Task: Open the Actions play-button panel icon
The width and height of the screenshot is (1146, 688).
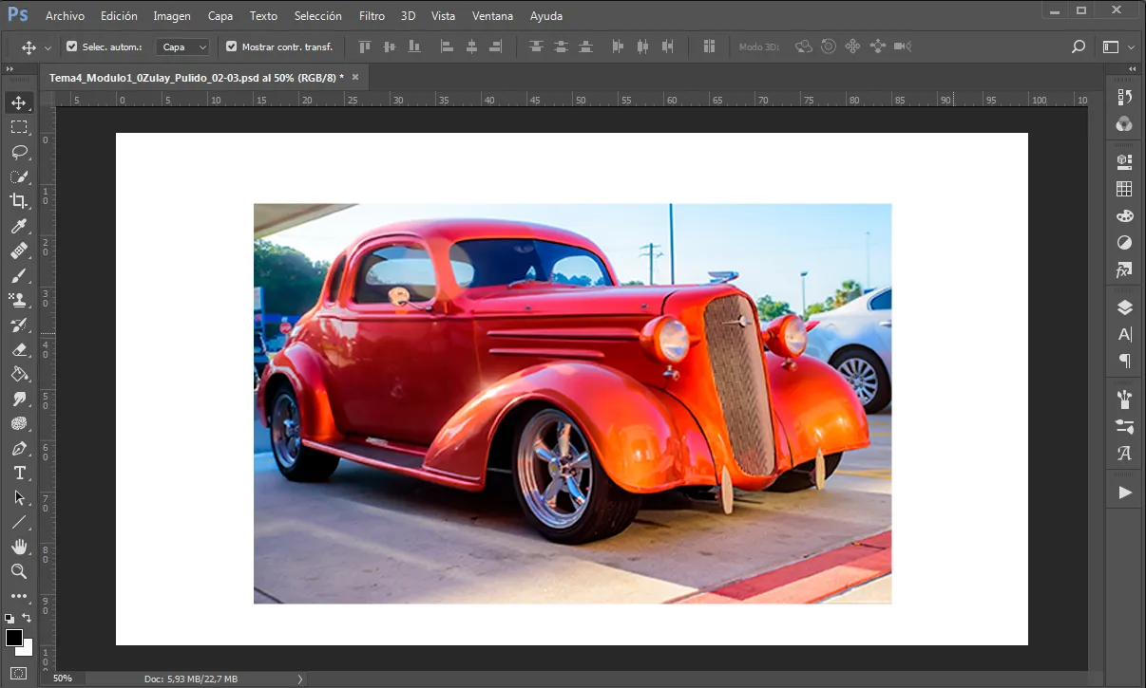Action: tap(1125, 493)
